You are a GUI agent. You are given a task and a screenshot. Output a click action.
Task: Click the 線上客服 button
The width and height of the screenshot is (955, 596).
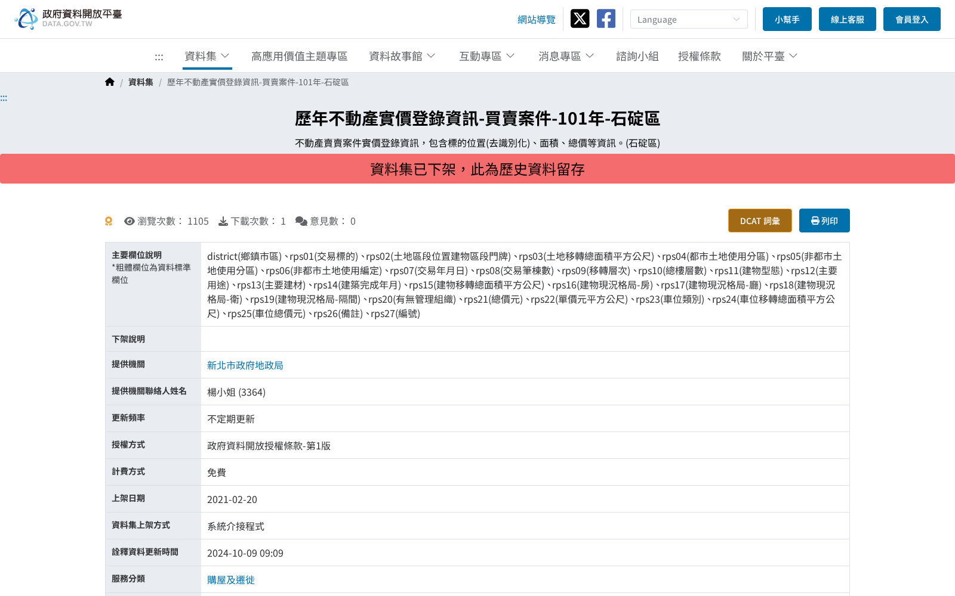848,19
